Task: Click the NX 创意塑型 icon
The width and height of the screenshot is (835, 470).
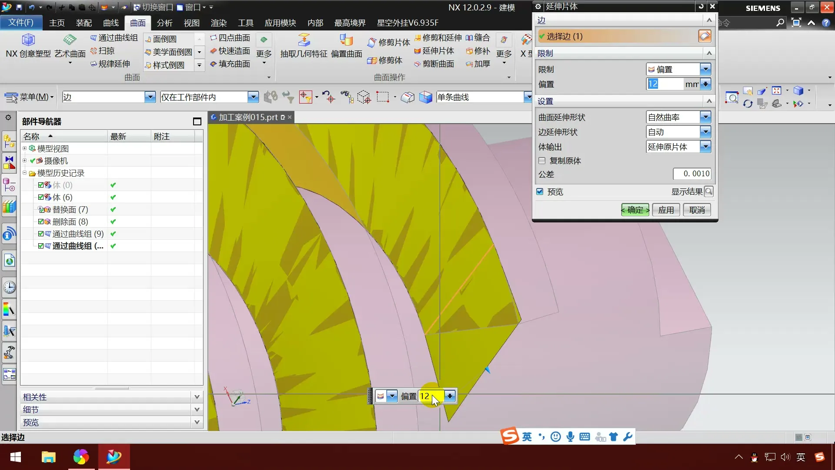Action: click(x=28, y=40)
